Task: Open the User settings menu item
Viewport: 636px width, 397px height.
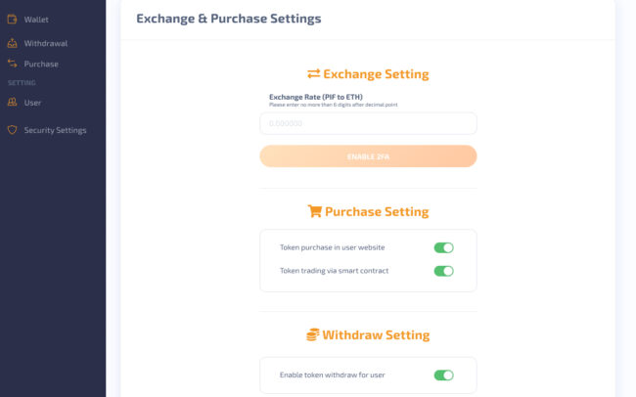Action: [x=32, y=102]
